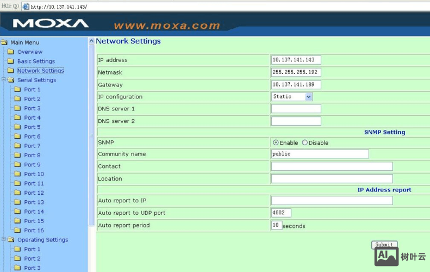Click the Port 13 folder icon
The image size is (430, 272).
[x=17, y=202]
